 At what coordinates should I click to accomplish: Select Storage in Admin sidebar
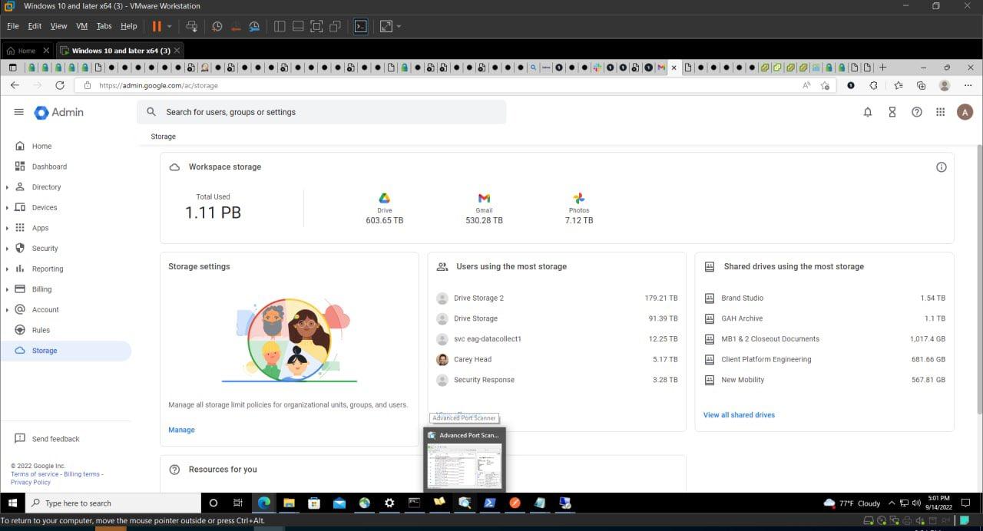coord(65,351)
